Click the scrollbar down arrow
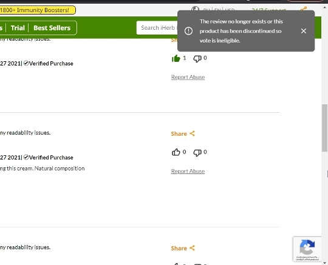Image resolution: width=328 pixels, height=265 pixels. pos(324,263)
